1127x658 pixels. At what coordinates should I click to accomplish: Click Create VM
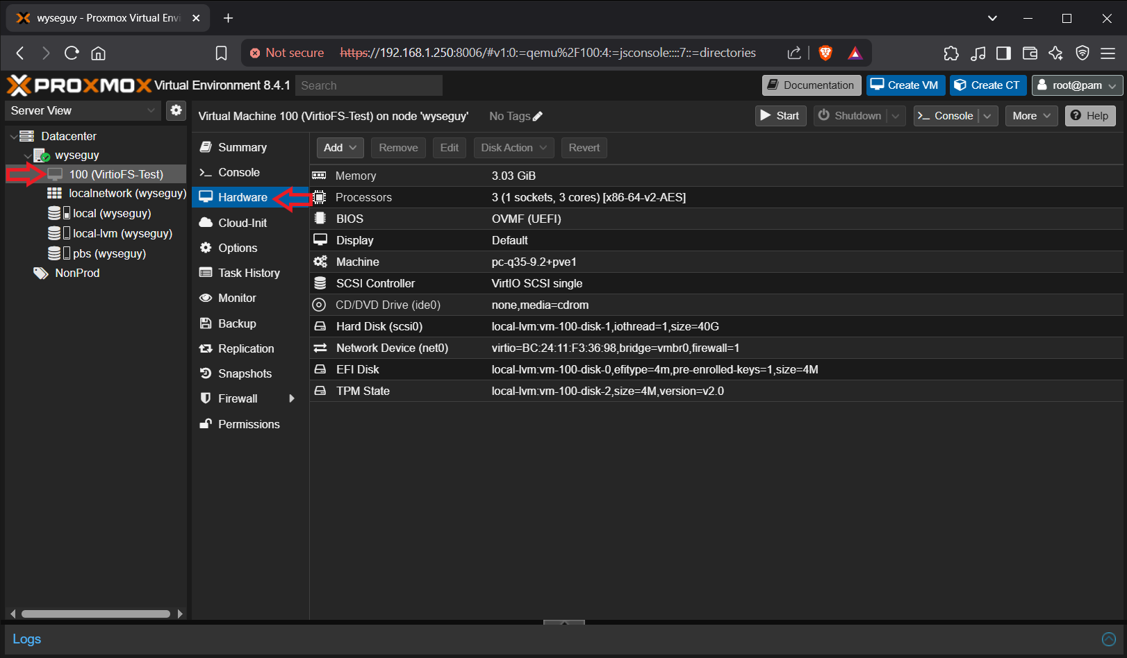[x=905, y=85]
